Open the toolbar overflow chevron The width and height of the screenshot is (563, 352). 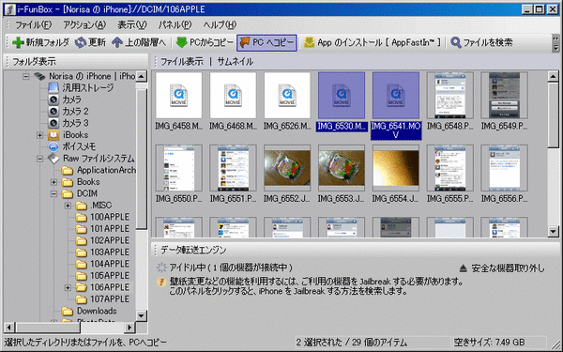[x=555, y=43]
